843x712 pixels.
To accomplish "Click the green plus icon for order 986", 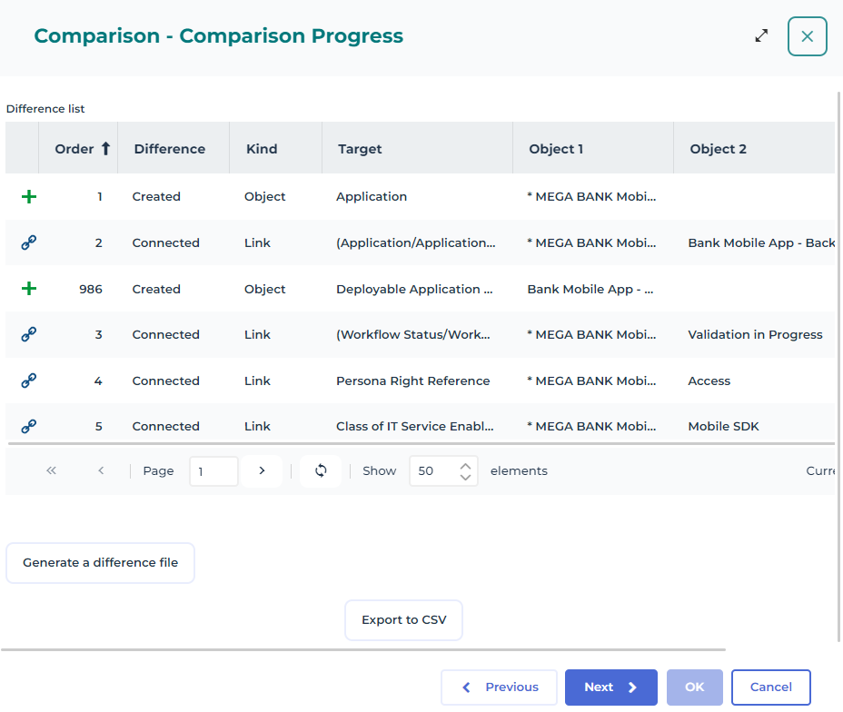I will (29, 289).
